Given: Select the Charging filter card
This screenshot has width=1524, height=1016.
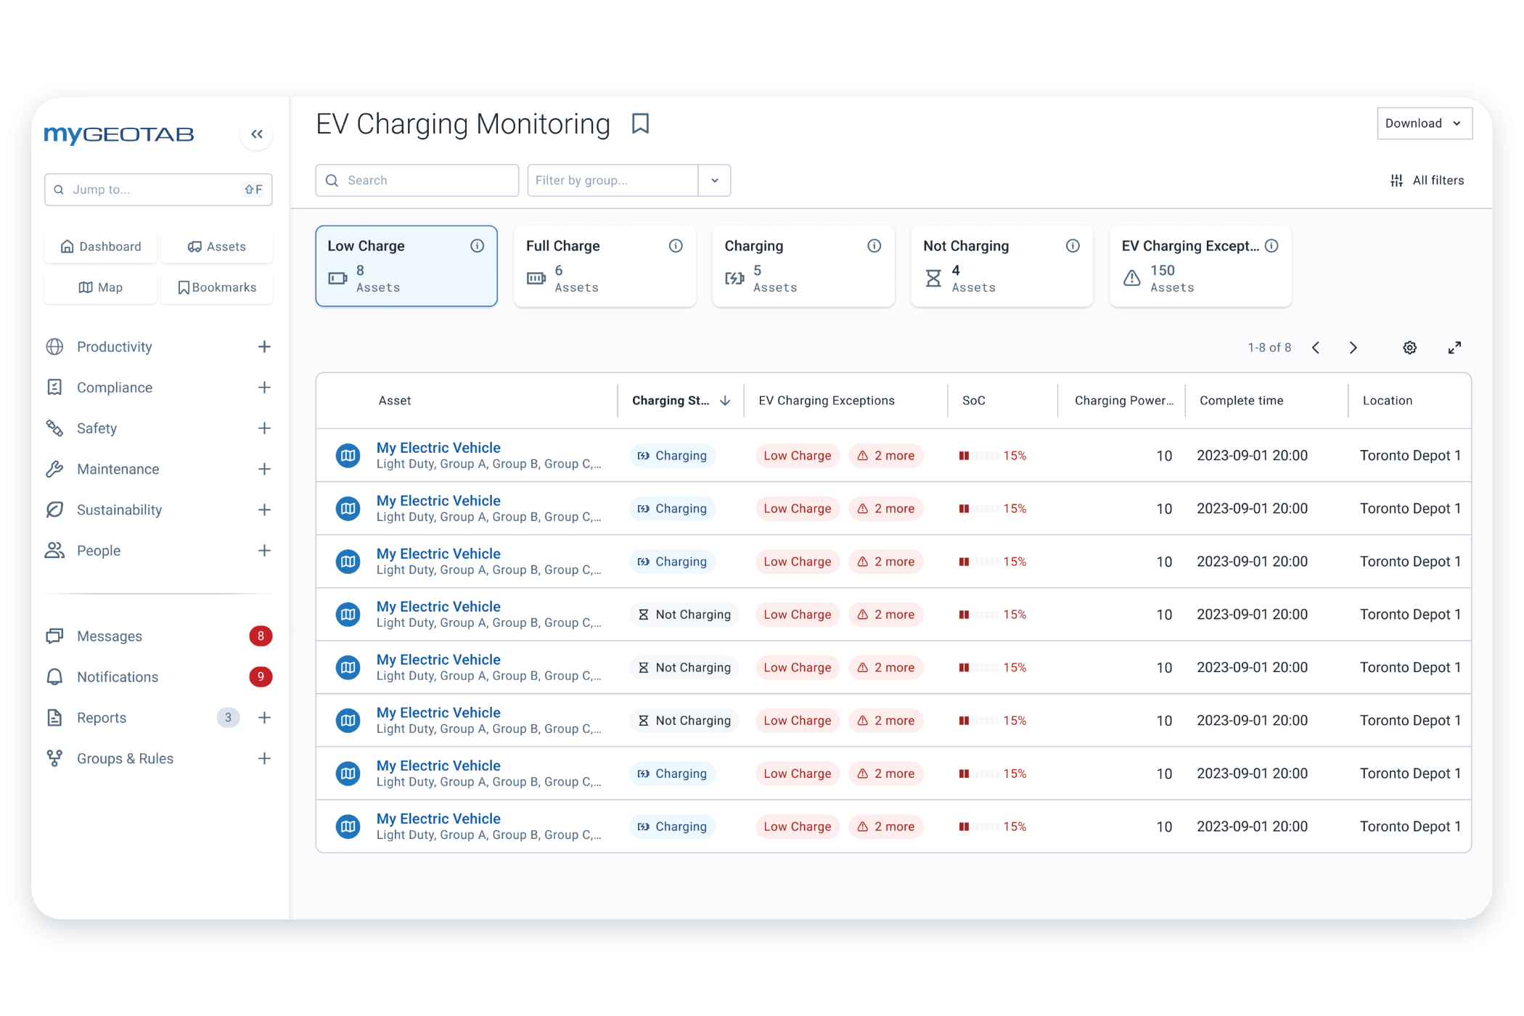Looking at the screenshot, I should point(803,266).
